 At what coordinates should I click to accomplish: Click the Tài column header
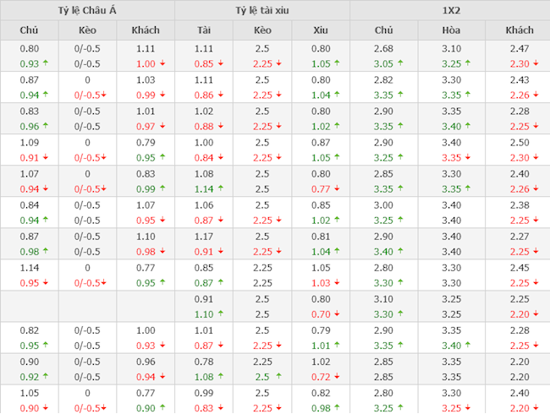tap(204, 30)
